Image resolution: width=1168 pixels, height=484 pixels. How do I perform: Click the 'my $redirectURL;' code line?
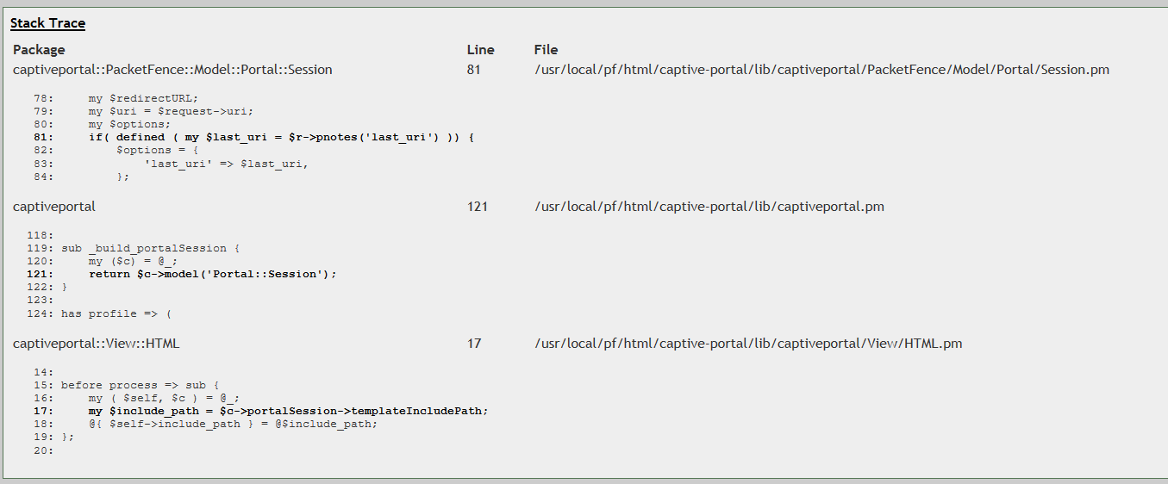click(x=143, y=98)
